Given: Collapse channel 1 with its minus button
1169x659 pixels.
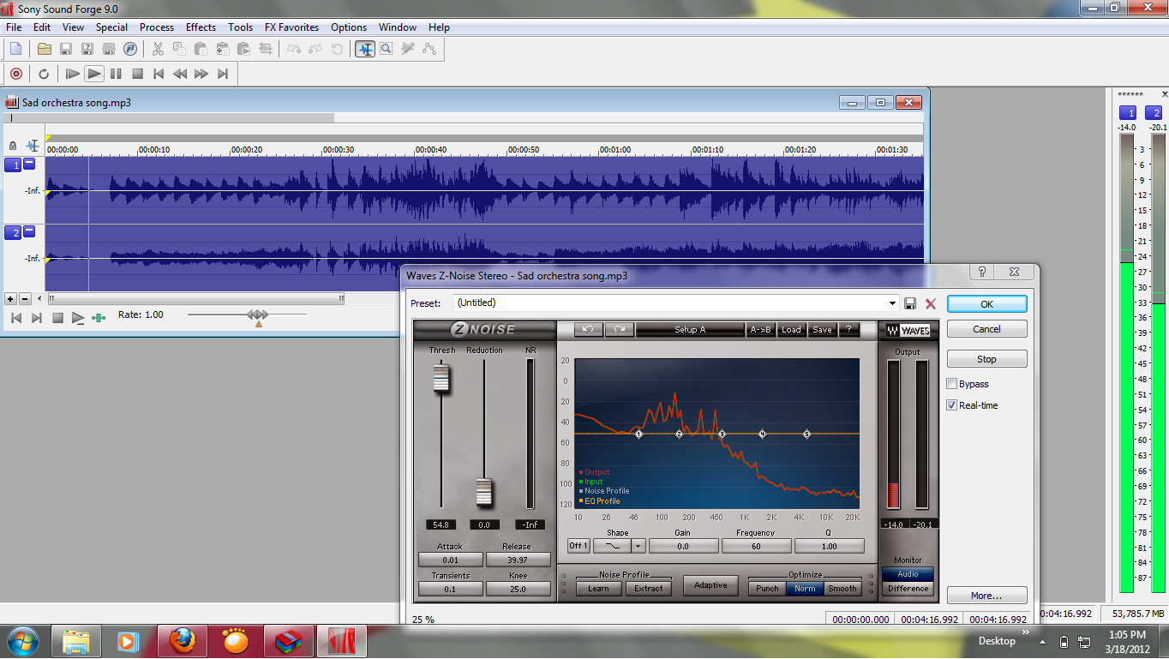Looking at the screenshot, I should (x=29, y=165).
